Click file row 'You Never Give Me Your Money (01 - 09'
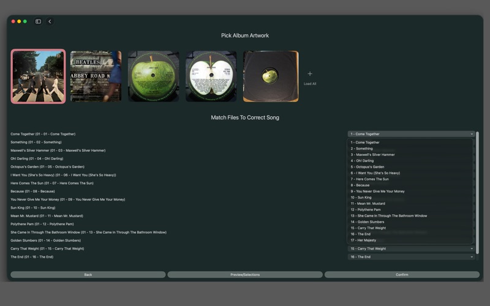 pyautogui.click(x=68, y=200)
